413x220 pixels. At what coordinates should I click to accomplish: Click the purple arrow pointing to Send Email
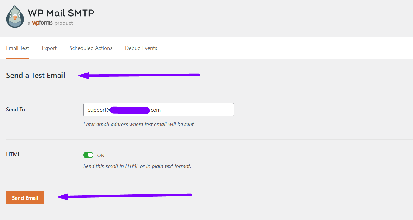click(x=124, y=196)
